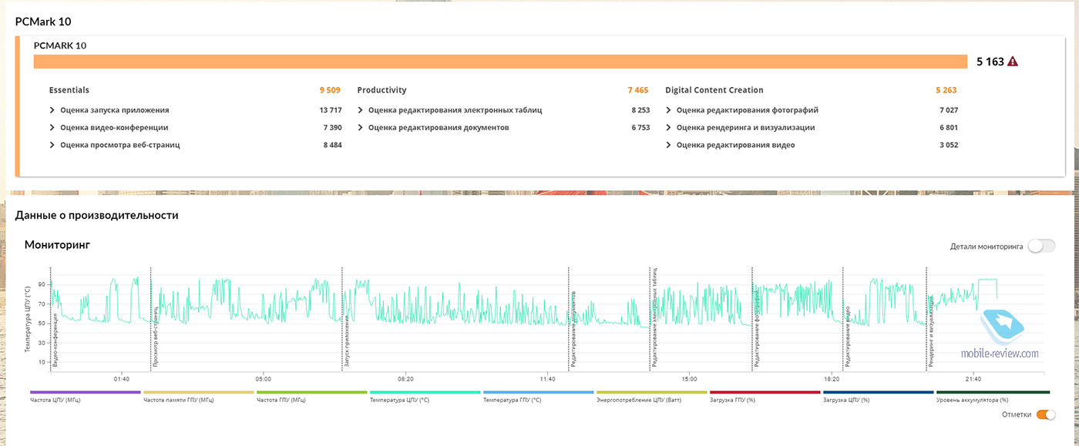Click the overall score 5 163
1079x446 pixels.
pos(990,62)
